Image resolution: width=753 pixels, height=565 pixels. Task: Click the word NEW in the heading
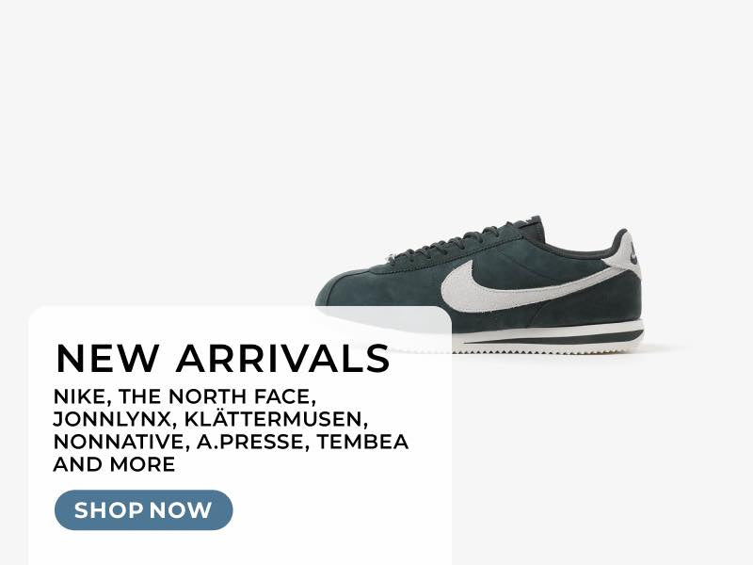(108, 359)
